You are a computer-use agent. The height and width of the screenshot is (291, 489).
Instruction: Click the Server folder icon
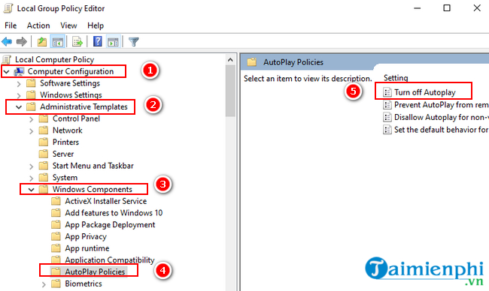pos(44,154)
